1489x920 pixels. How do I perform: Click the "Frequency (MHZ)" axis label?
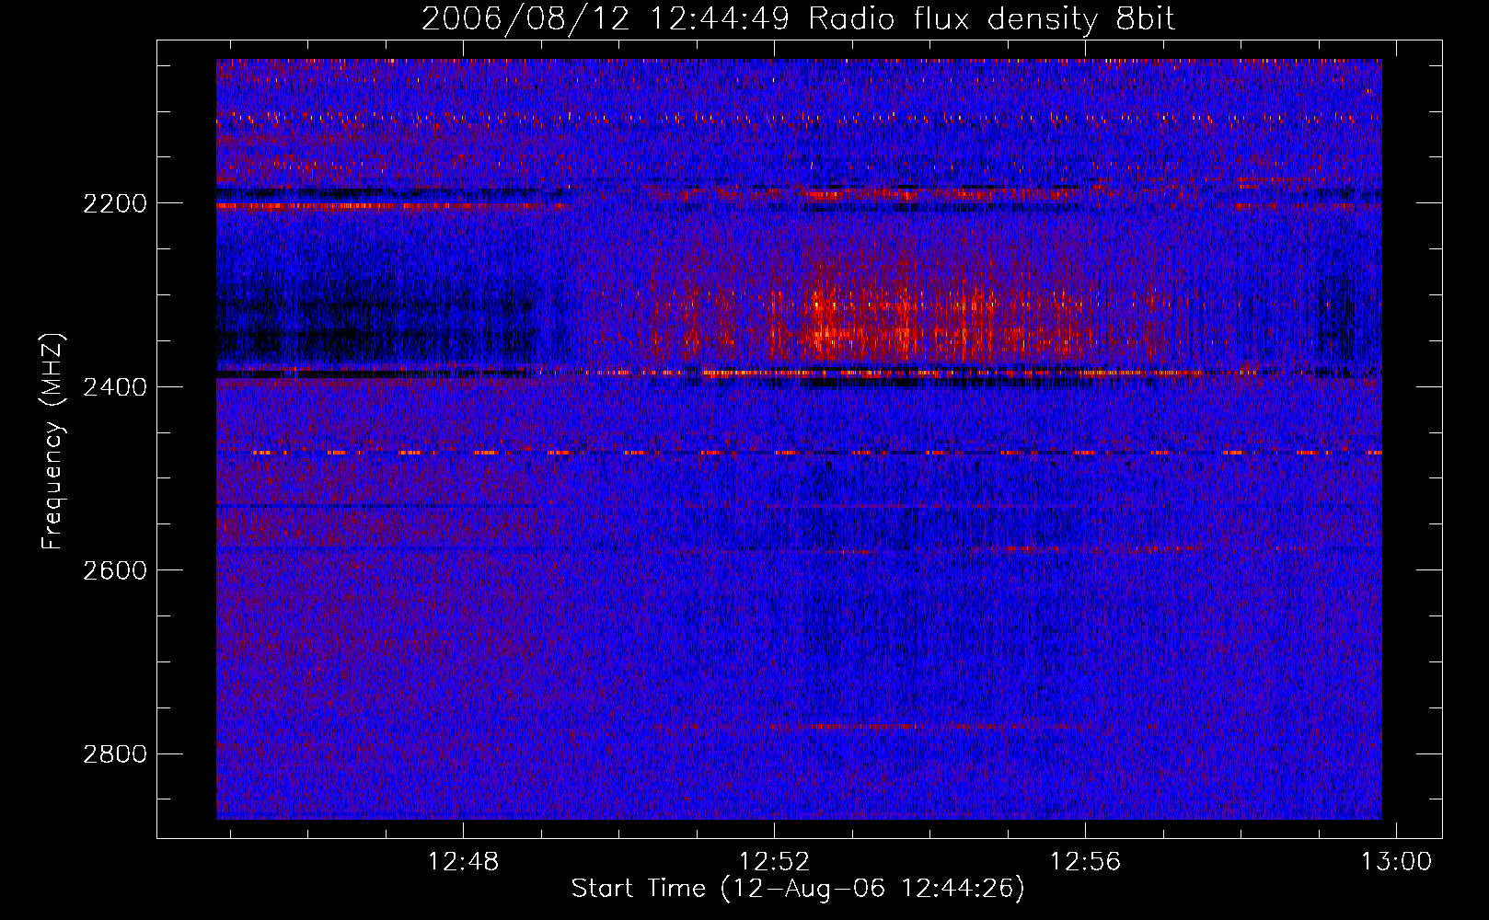coord(53,442)
